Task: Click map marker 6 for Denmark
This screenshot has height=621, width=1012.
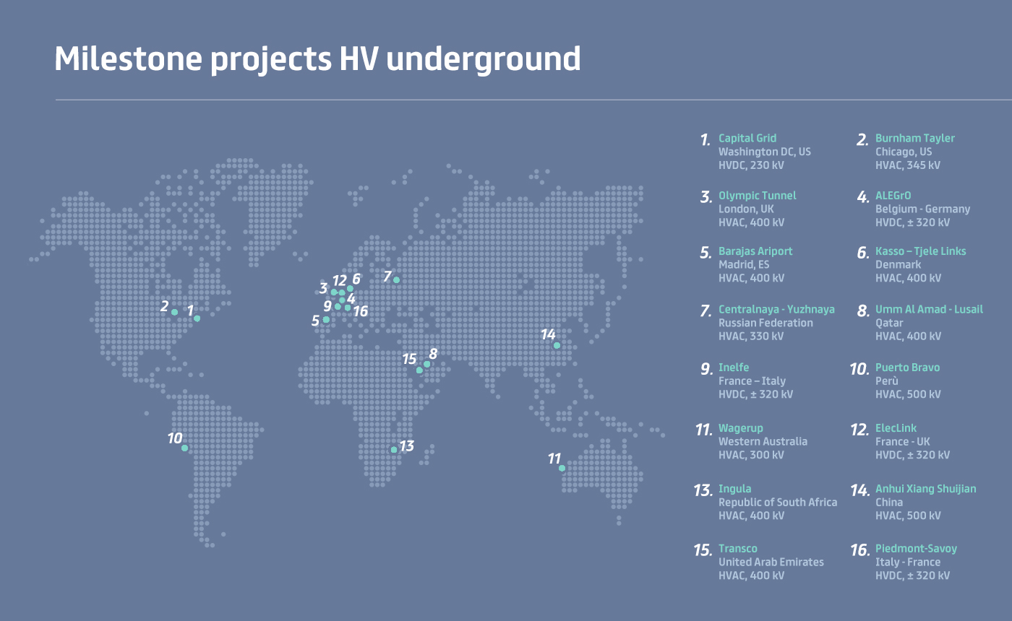Action: click(x=350, y=288)
